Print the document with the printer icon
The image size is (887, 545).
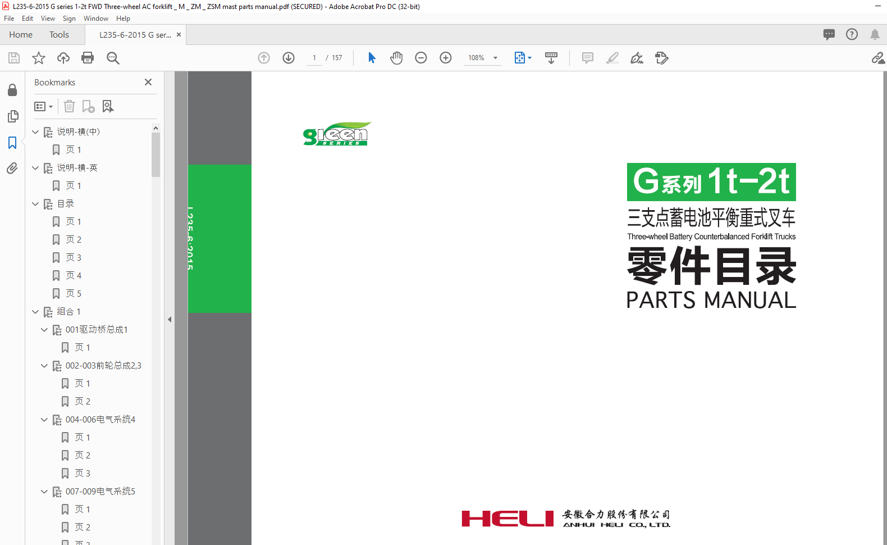click(x=88, y=58)
